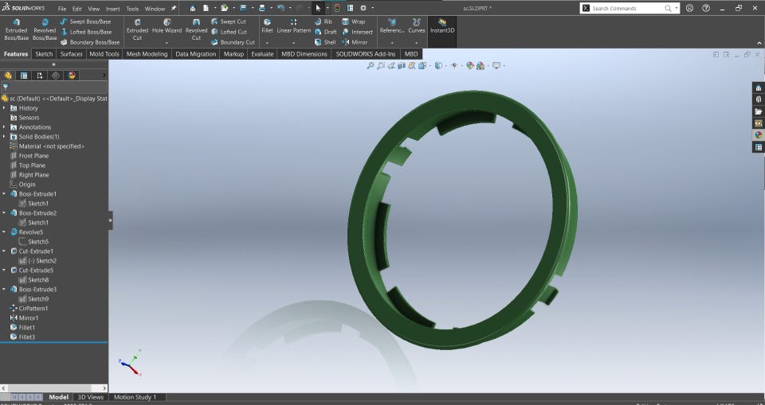Select CirPattern1 in the feature tree
This screenshot has width=765, height=405.
tap(33, 309)
